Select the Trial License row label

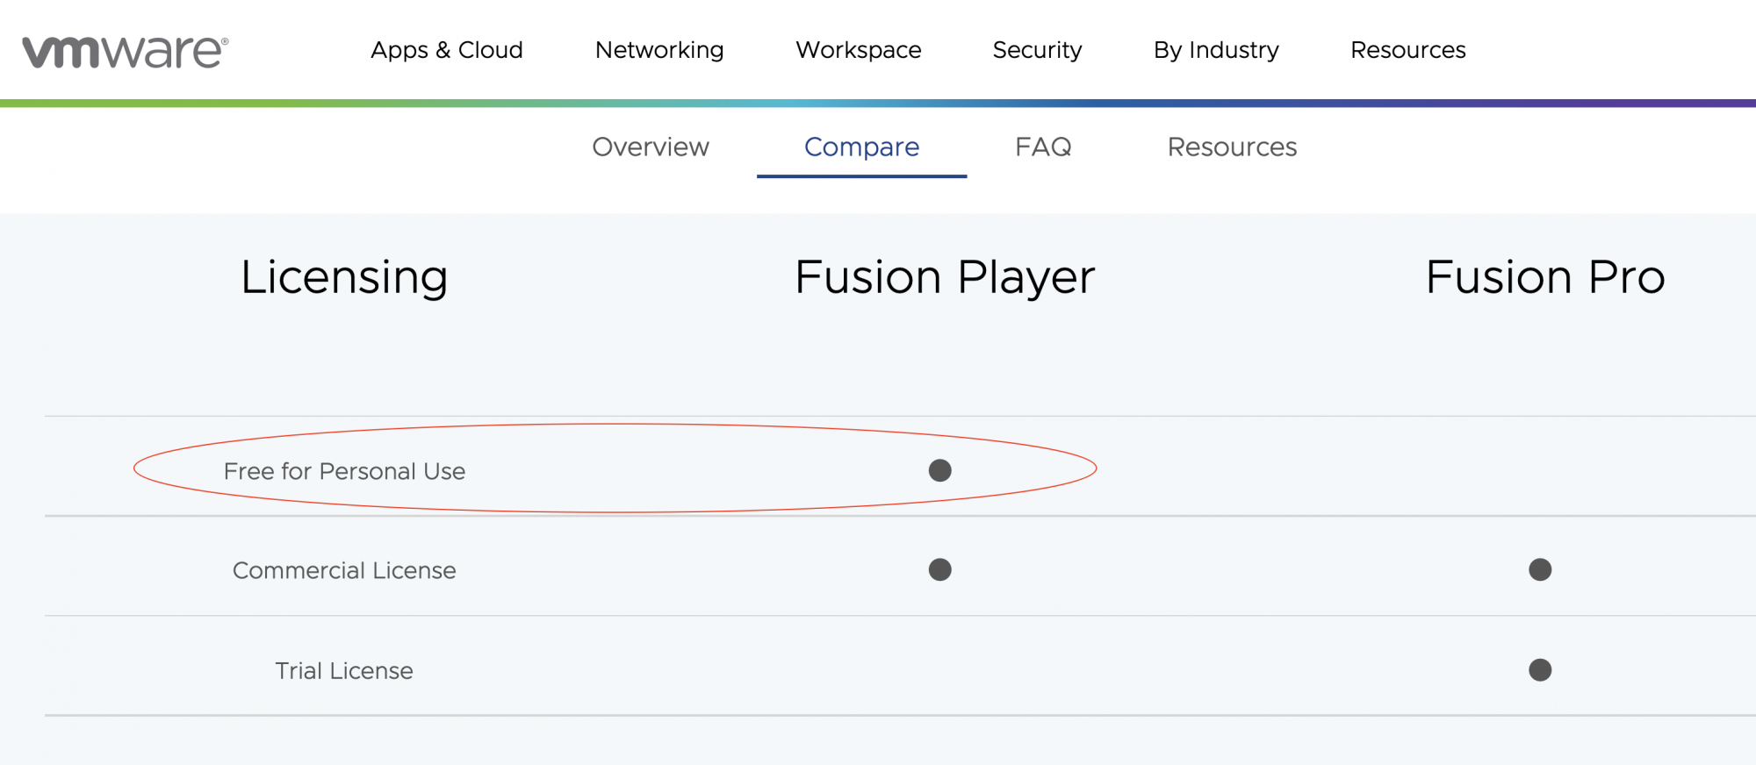(x=344, y=670)
